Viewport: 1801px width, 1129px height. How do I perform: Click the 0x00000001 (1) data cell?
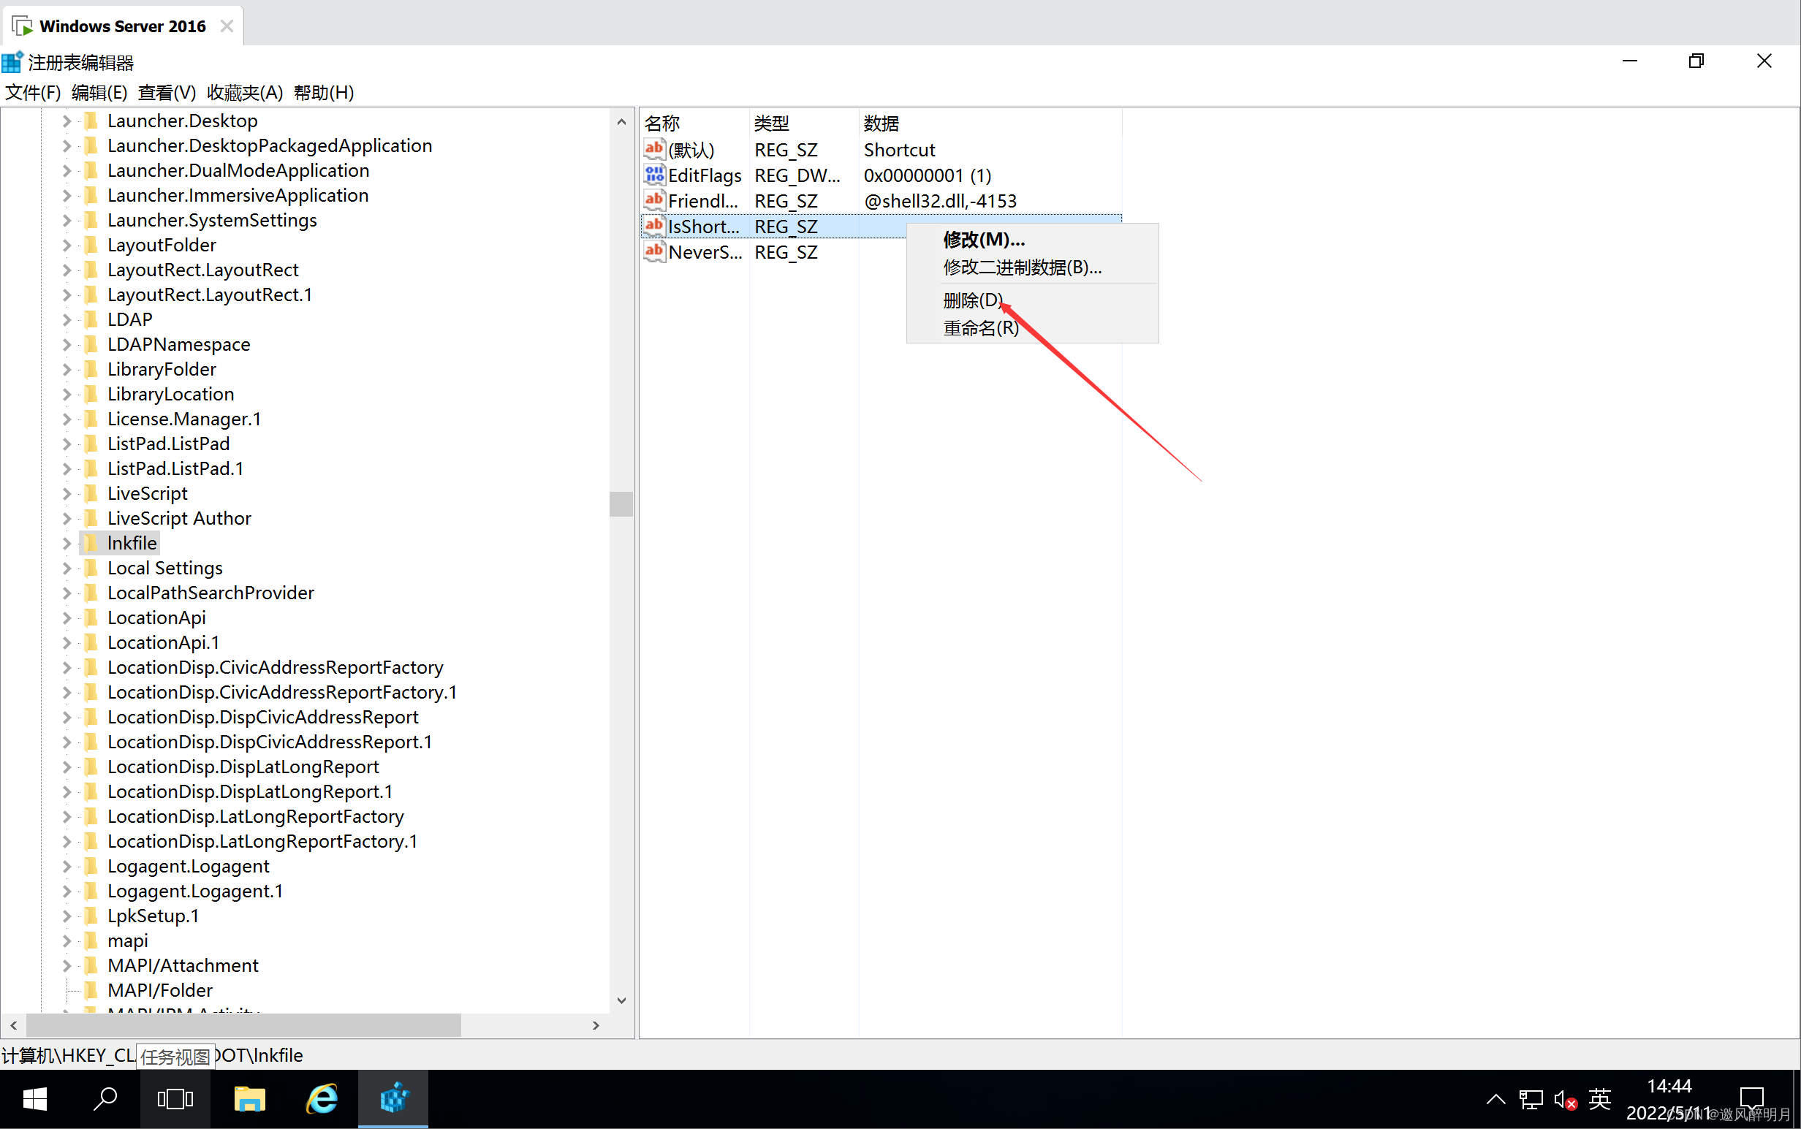click(928, 175)
